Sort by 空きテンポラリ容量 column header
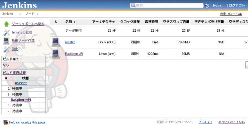The width and height of the screenshot is (248, 128). click(209, 22)
